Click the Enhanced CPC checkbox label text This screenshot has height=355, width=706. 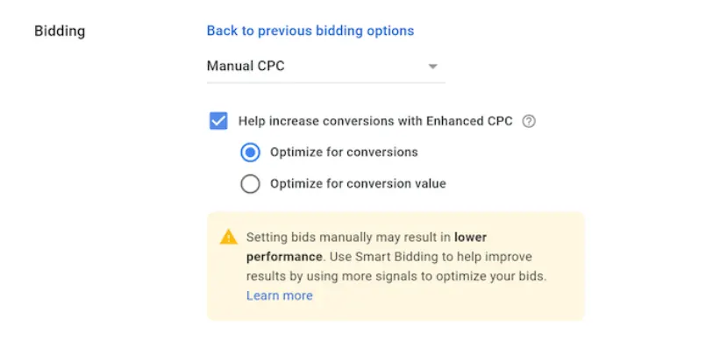click(375, 121)
